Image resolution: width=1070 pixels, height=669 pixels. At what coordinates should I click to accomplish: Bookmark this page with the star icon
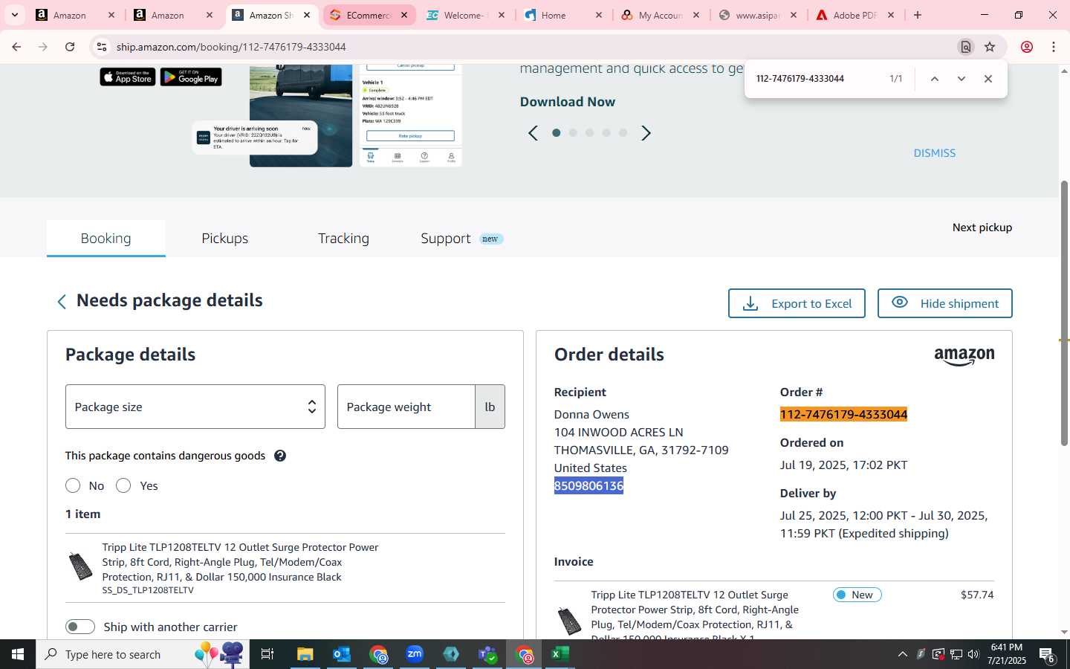[x=990, y=47]
